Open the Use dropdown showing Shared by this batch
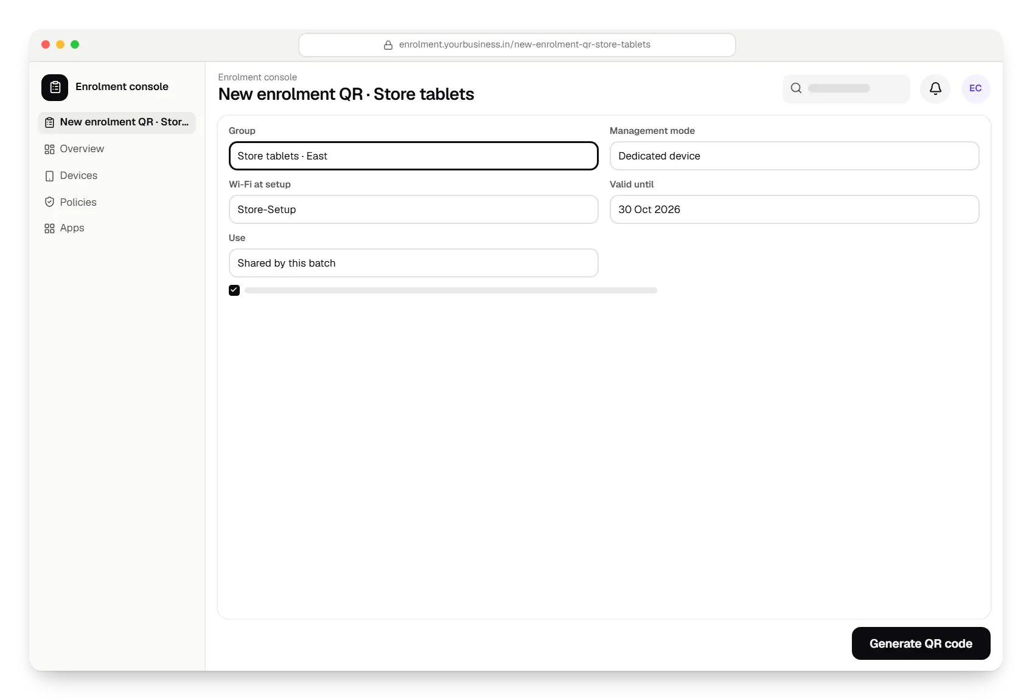 point(414,263)
